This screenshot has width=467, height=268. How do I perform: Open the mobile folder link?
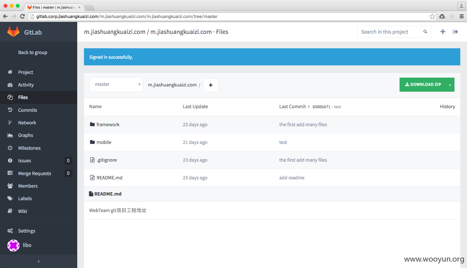coord(104,142)
